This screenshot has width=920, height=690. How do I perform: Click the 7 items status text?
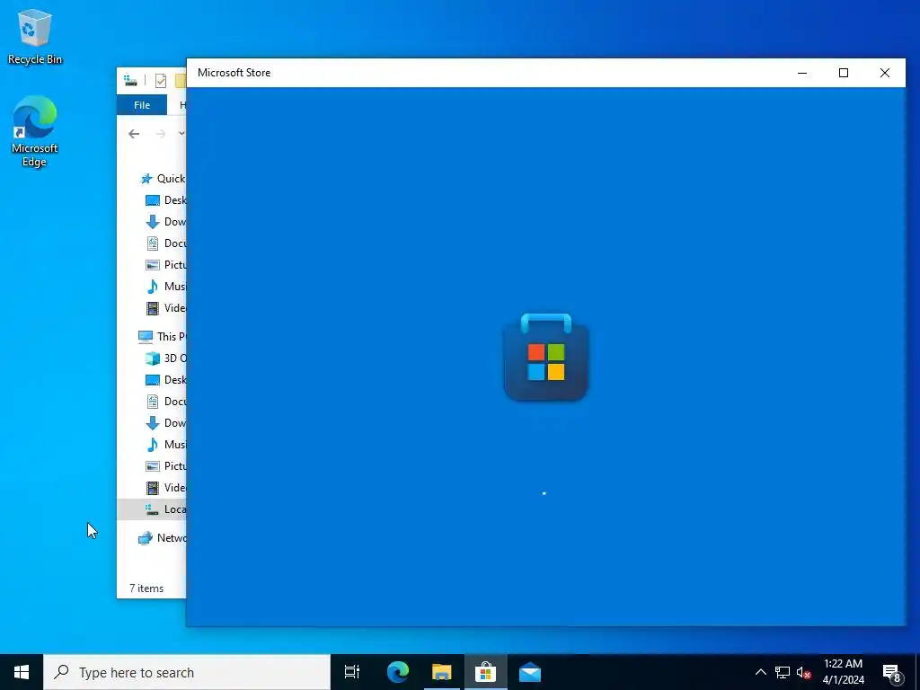[x=146, y=588]
